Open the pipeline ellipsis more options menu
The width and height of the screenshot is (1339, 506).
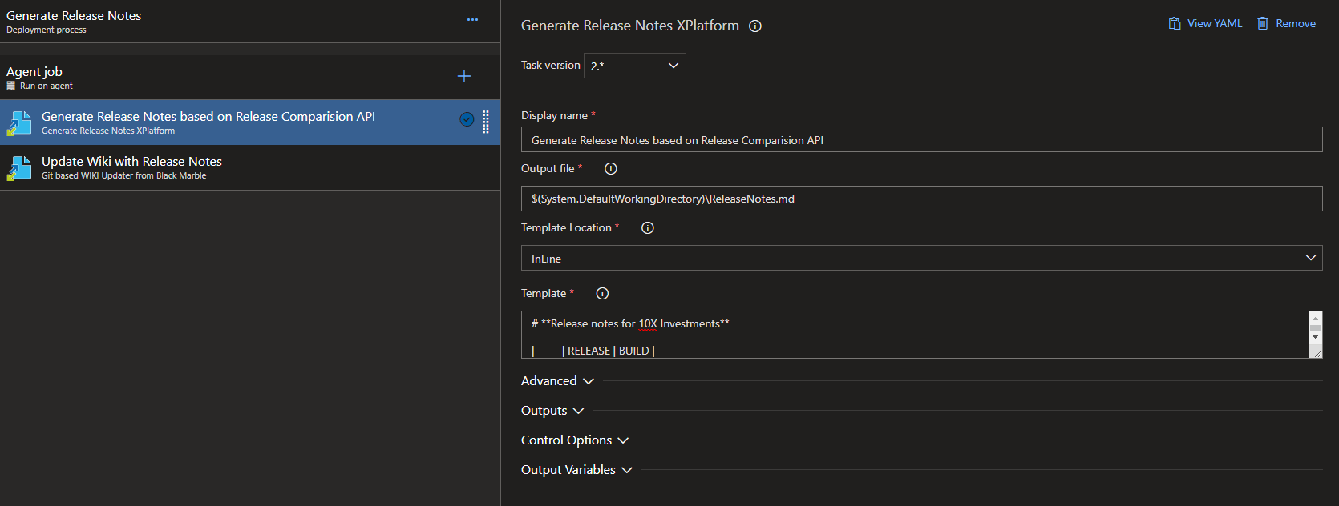point(472,20)
